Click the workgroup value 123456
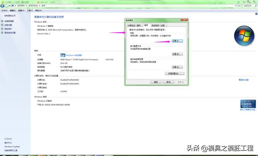This screenshot has height=156, width=258. (64, 91)
